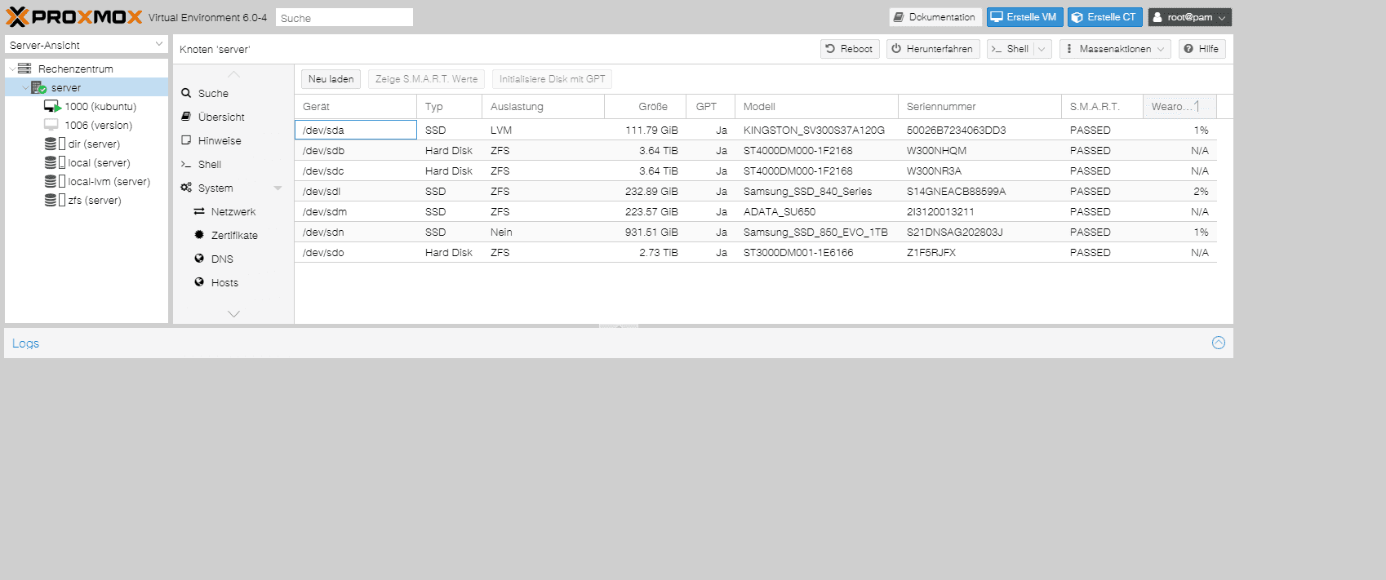Open the Hilfe help button
The width and height of the screenshot is (1386, 580).
click(x=1202, y=49)
